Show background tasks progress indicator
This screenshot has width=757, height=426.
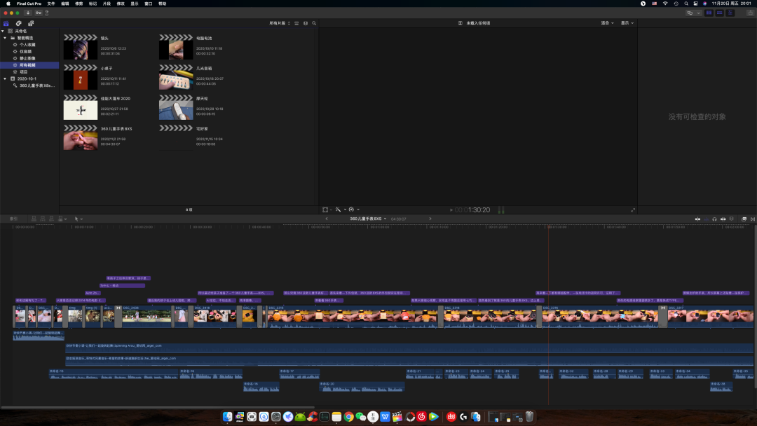point(47,13)
